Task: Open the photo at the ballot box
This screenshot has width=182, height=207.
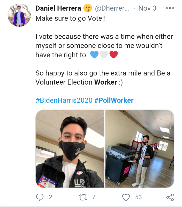Action: [140, 149]
